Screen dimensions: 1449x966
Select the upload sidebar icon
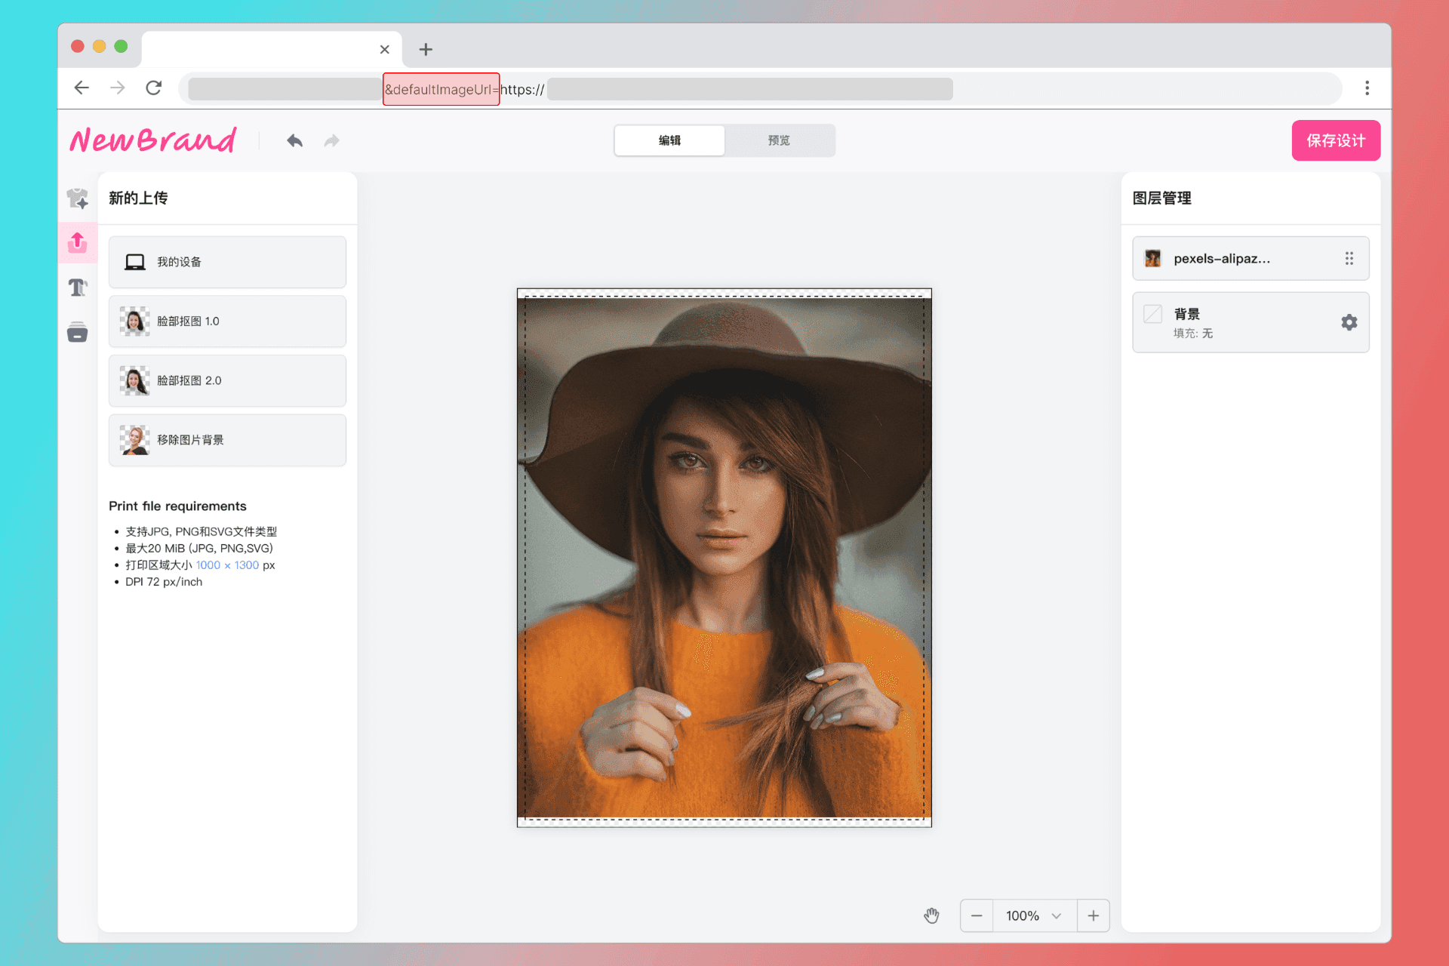tap(77, 242)
